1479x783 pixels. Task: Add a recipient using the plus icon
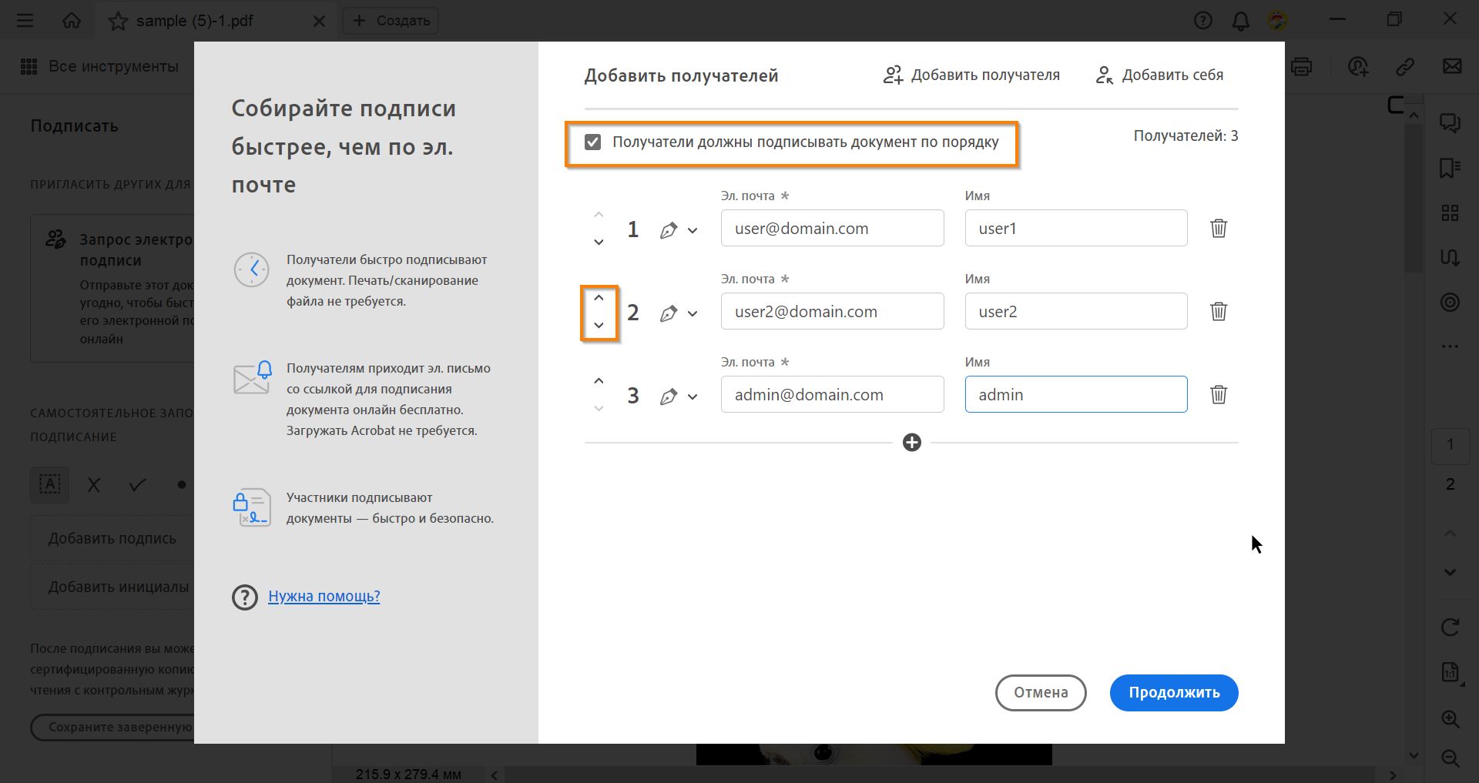(x=912, y=443)
